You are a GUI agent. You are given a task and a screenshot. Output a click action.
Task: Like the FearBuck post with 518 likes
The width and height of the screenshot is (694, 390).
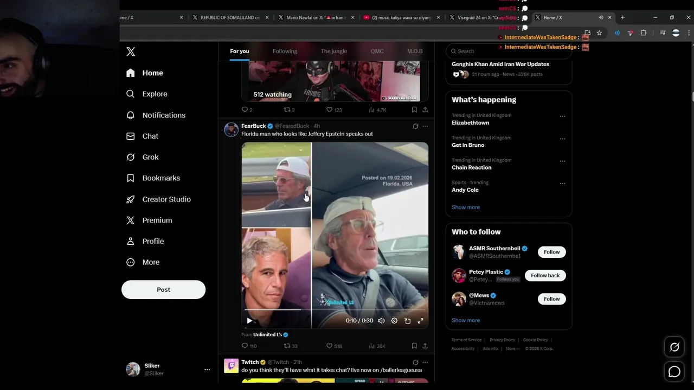(334, 346)
